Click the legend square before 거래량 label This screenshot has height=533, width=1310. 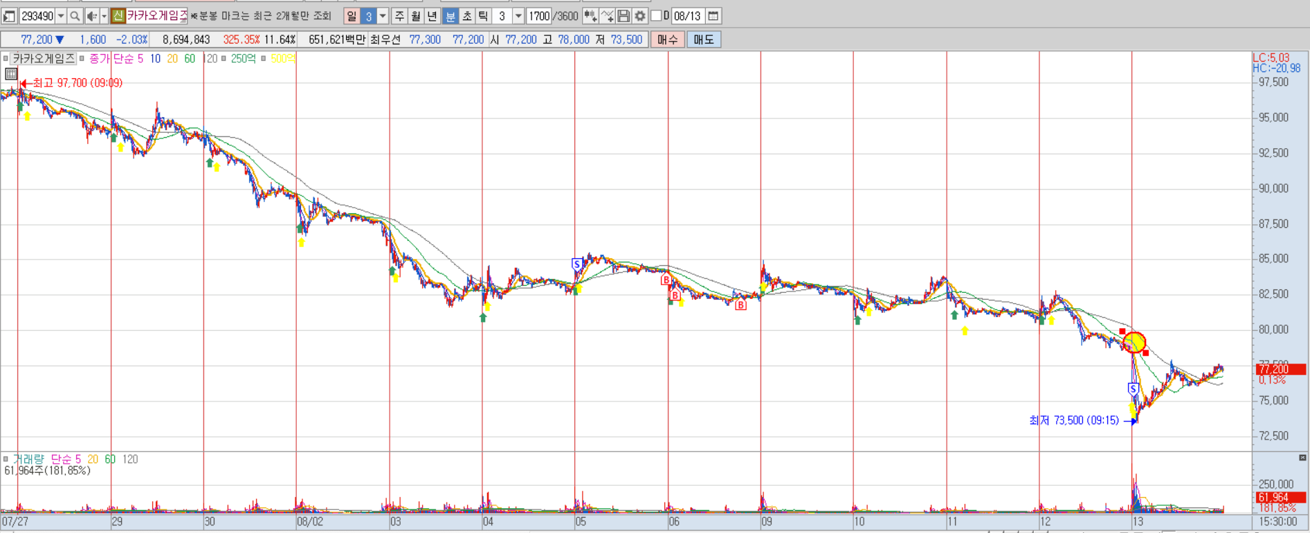6,459
